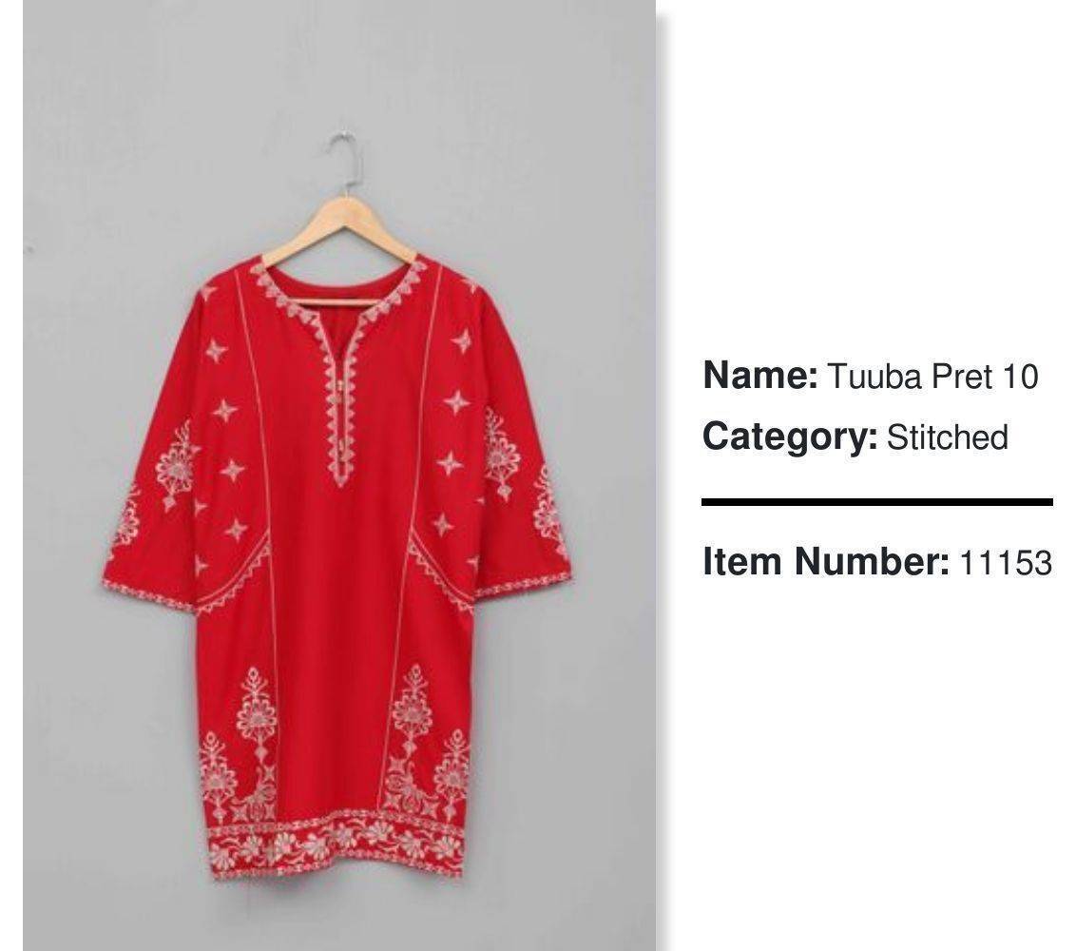Click the embroidered hem border of kurta
This screenshot has height=951, width=1076.
335,847
